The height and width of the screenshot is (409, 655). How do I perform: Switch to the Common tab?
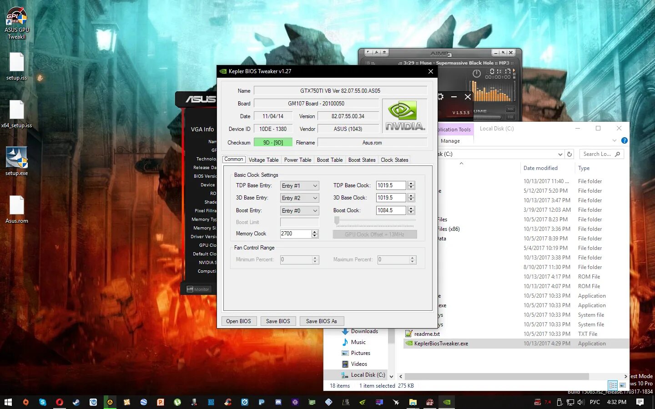[x=234, y=160]
